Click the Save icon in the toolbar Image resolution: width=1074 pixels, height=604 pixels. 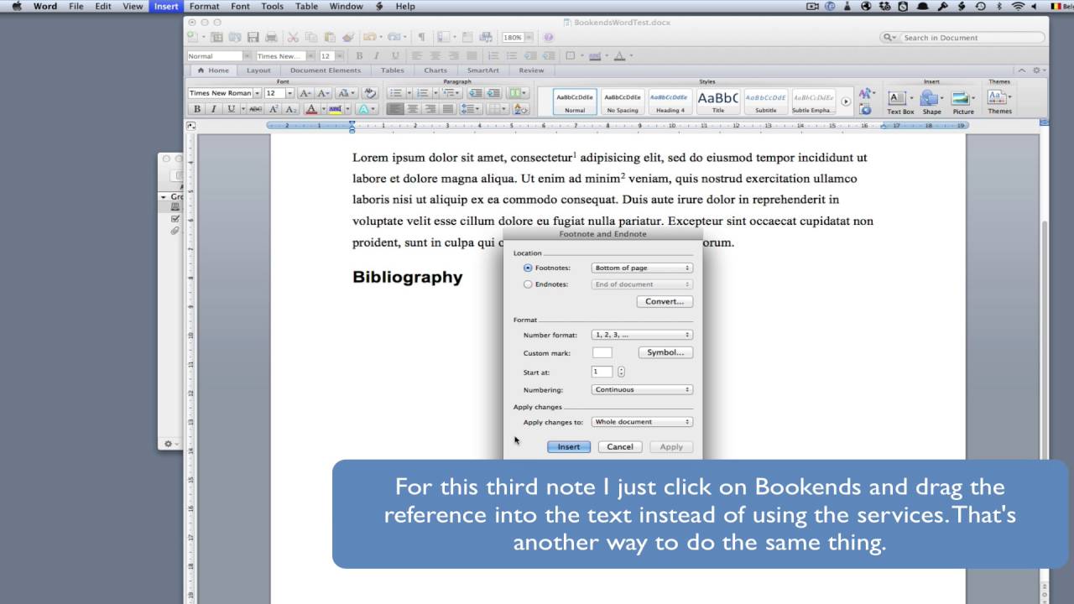click(253, 38)
